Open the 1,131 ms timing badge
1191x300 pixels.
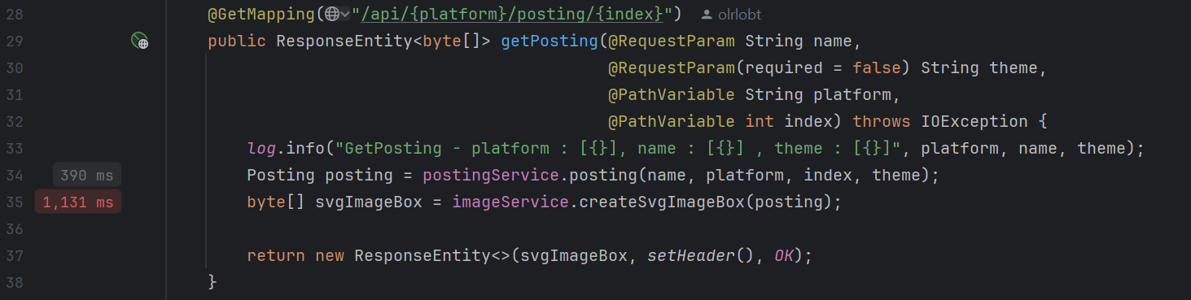tap(78, 202)
